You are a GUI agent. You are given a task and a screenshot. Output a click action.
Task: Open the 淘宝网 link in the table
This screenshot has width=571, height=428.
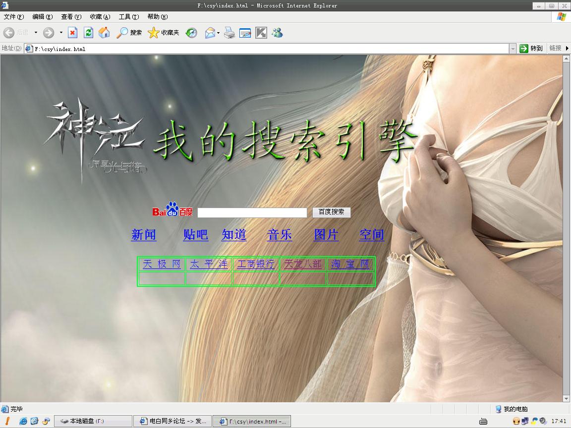tap(350, 264)
